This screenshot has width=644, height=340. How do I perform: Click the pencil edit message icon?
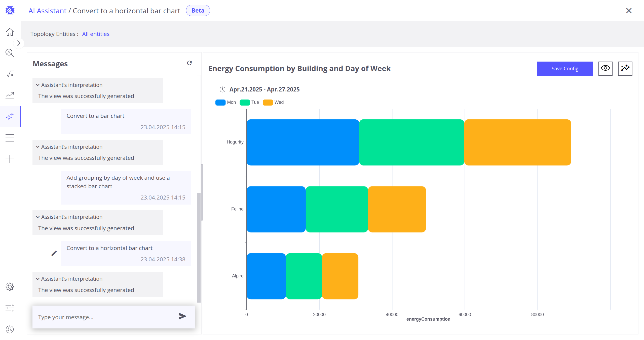coord(54,253)
